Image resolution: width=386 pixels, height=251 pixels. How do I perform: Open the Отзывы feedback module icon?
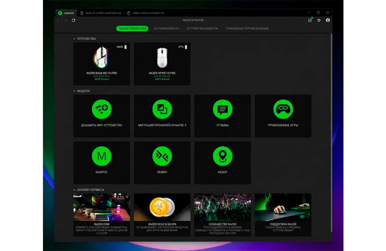coord(222,109)
